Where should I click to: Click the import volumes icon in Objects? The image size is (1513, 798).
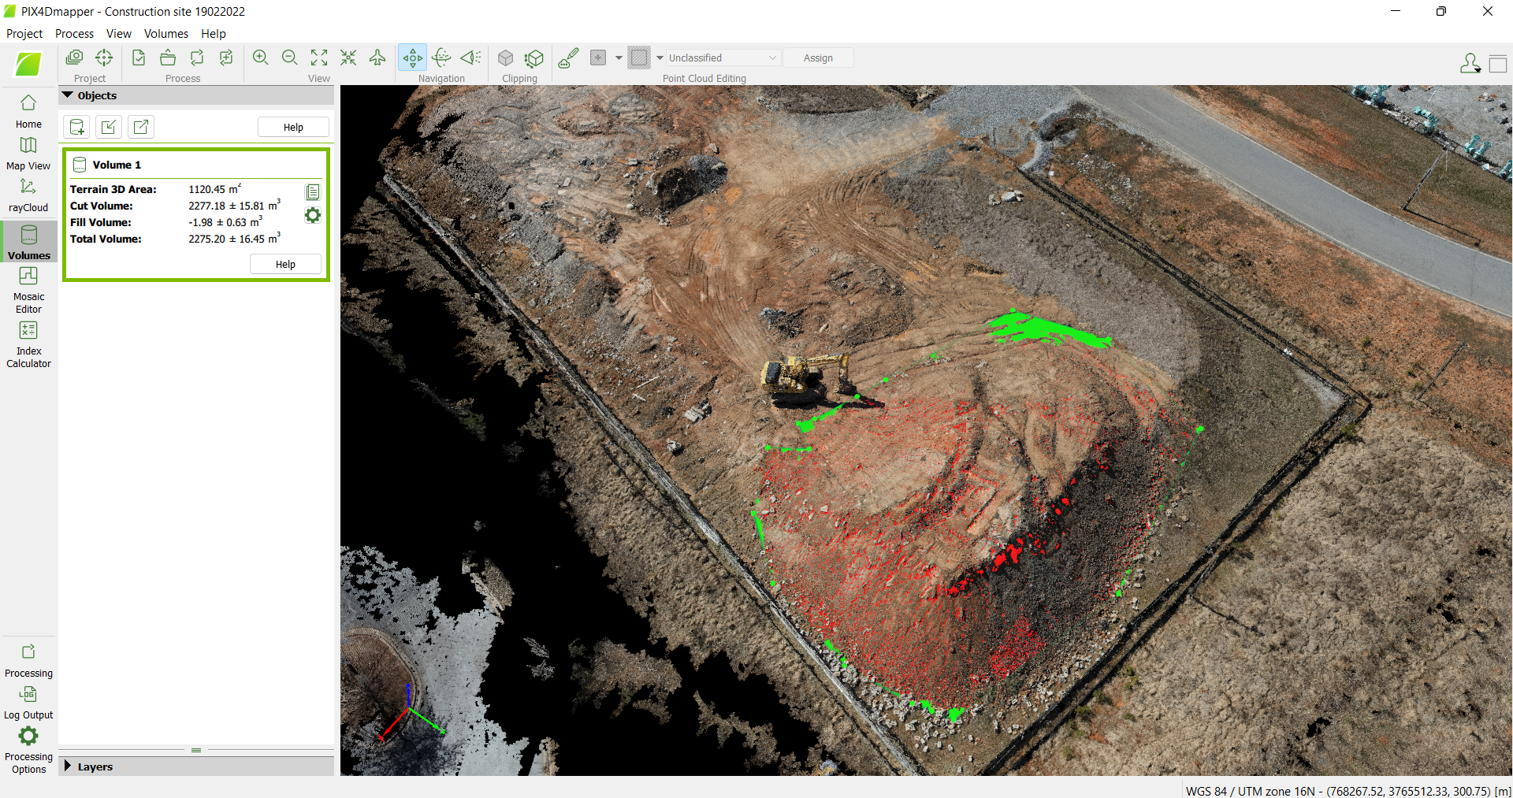109,127
